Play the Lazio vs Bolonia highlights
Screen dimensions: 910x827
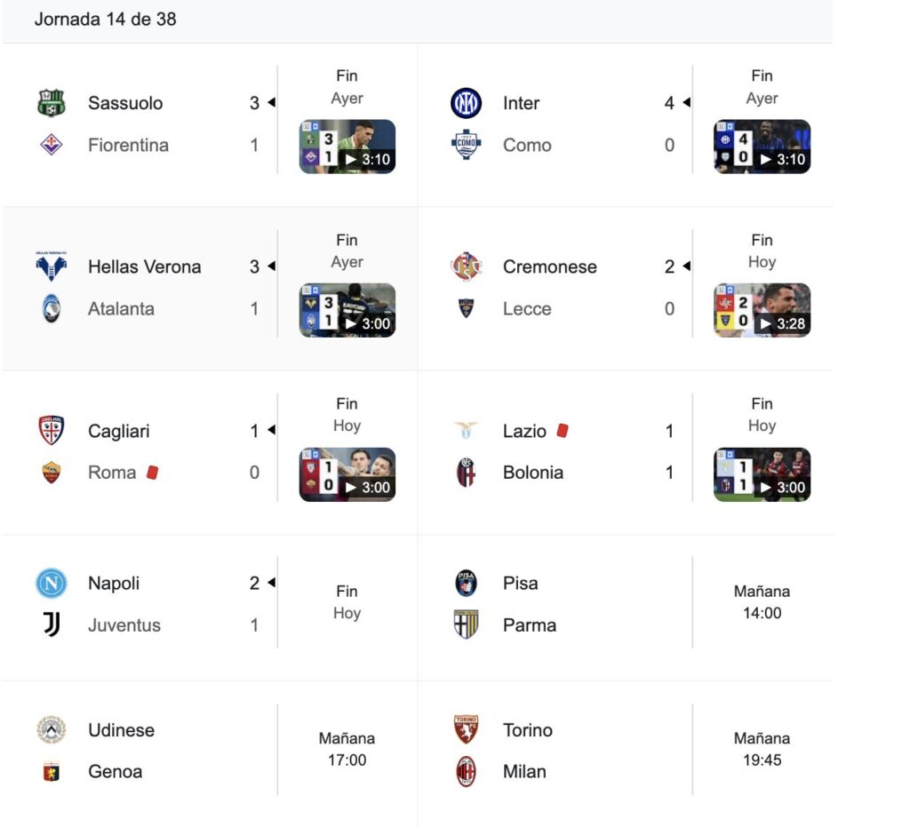(762, 474)
